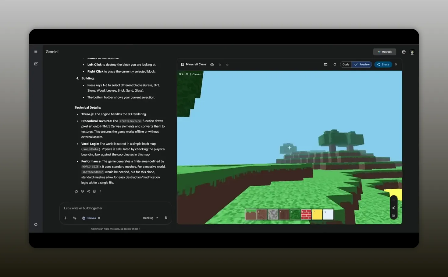Open the new chat icon in the sidebar
This screenshot has width=448, height=277.
coord(36,64)
